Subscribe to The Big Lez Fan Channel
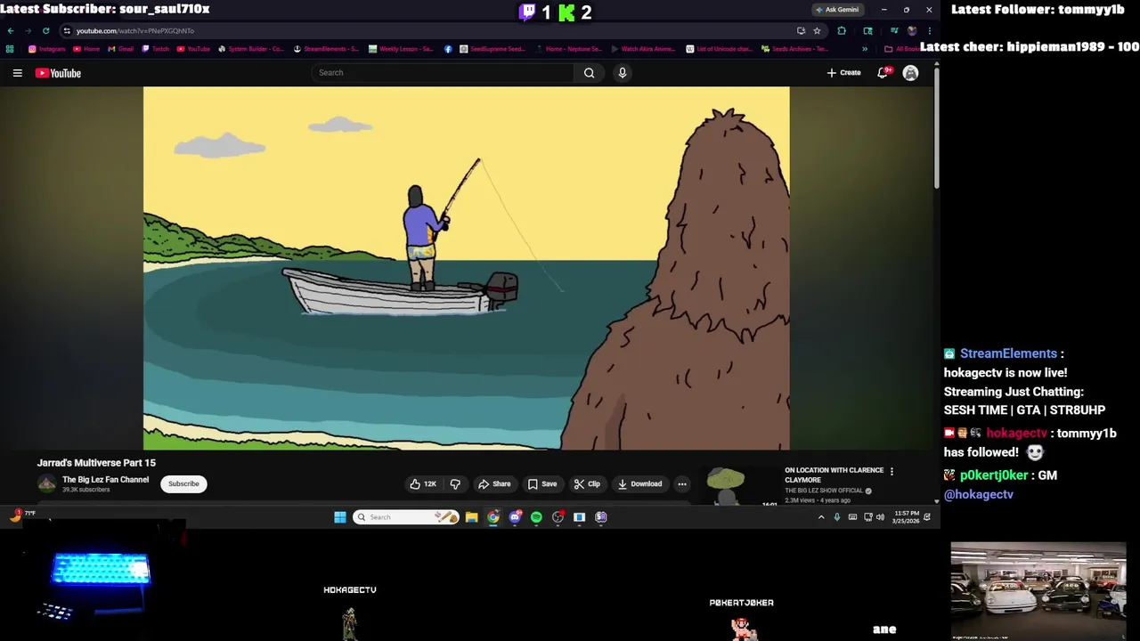The width and height of the screenshot is (1140, 641). 183,484
